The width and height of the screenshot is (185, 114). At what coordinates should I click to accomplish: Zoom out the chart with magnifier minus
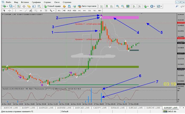pyautogui.click(x=123, y=6)
